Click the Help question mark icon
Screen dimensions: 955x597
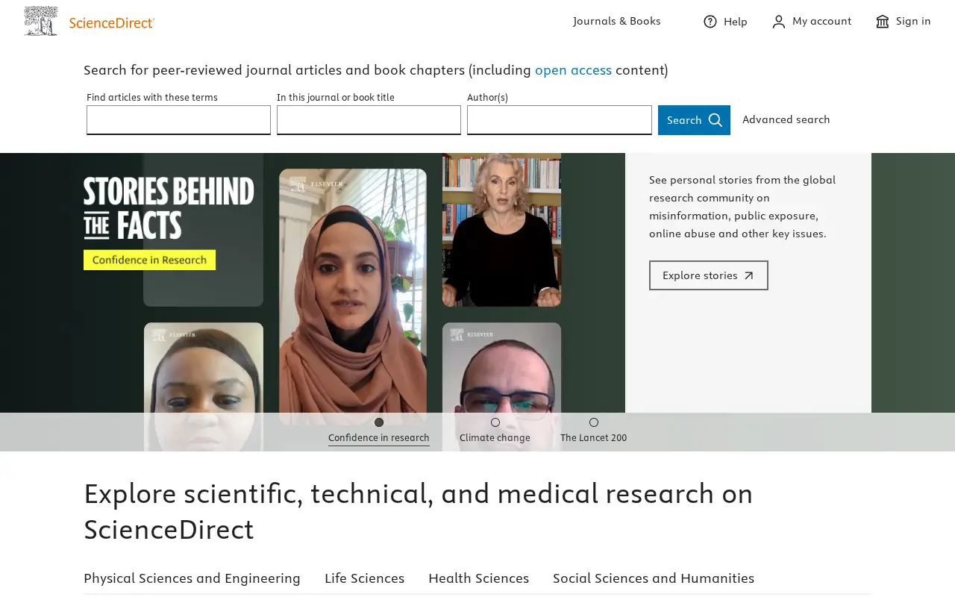710,22
